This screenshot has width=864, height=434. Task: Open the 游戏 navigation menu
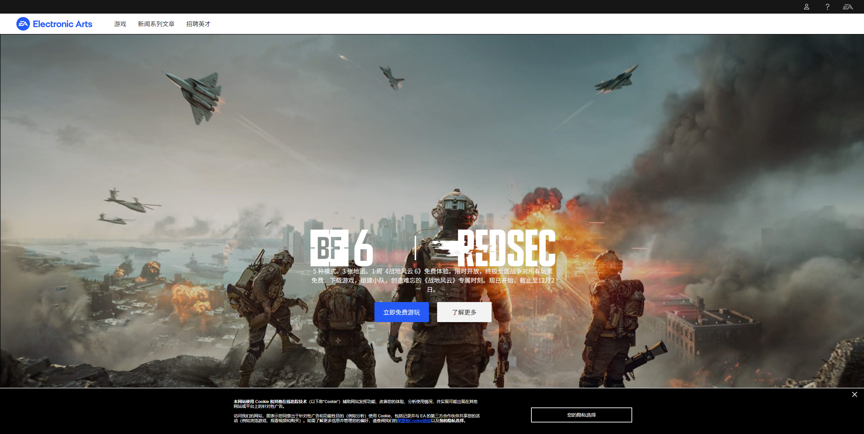(120, 24)
